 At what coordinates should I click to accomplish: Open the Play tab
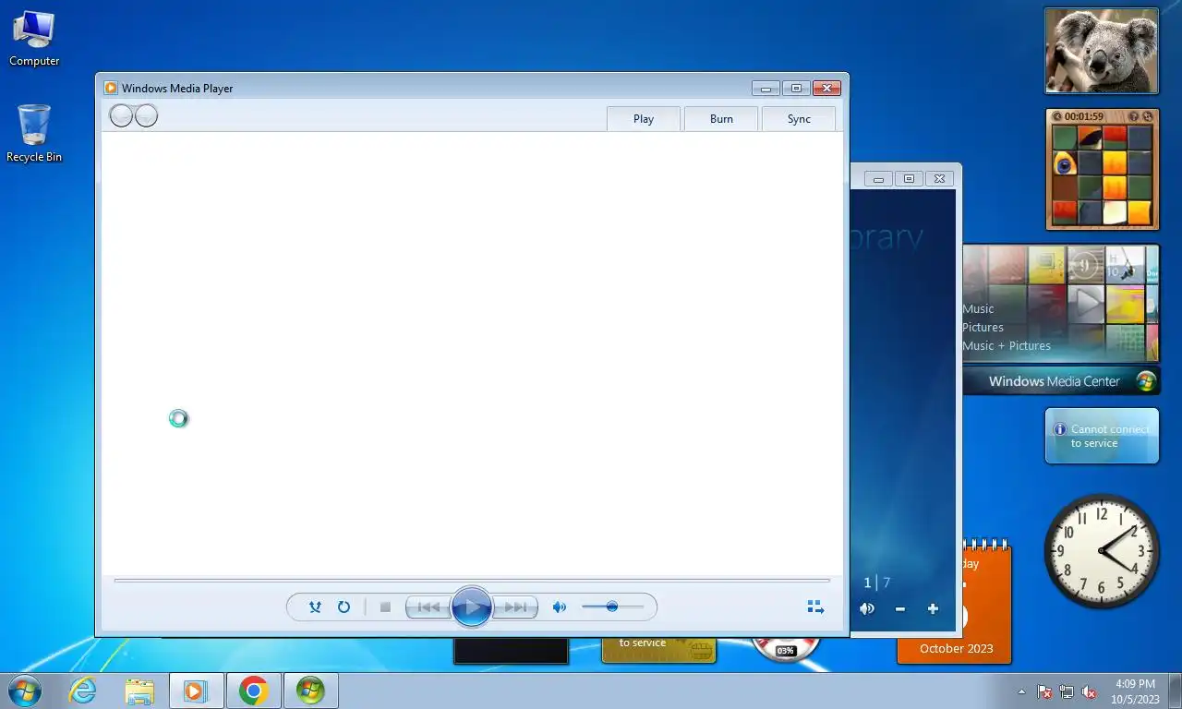click(644, 119)
